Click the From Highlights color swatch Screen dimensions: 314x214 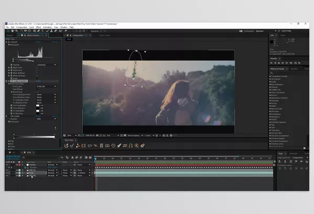tap(38, 106)
